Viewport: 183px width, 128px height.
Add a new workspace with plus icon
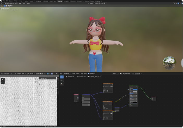102,1
